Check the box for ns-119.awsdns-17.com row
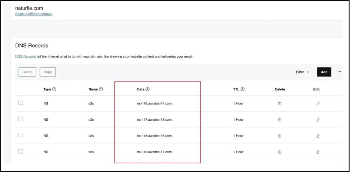 coord(21,151)
